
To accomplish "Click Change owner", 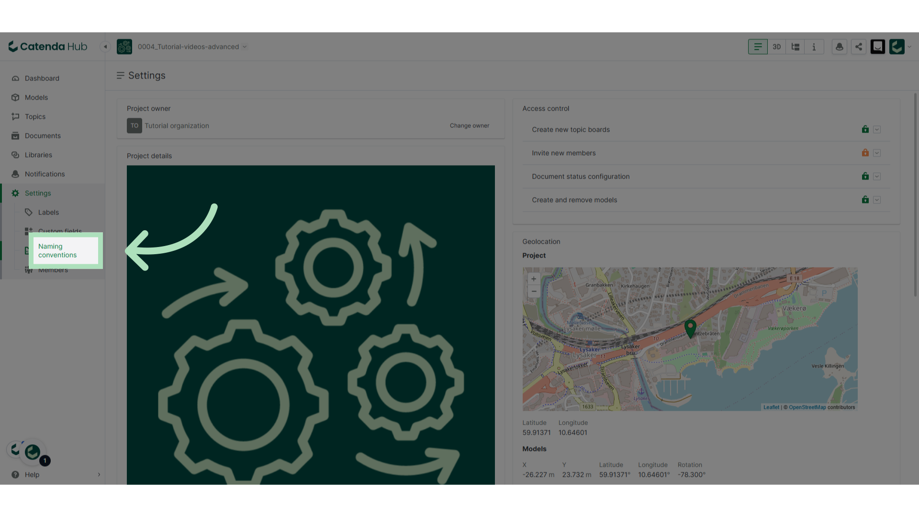I will click(469, 126).
